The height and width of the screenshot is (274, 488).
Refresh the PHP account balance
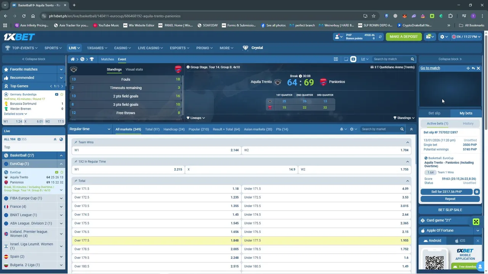tap(380, 37)
